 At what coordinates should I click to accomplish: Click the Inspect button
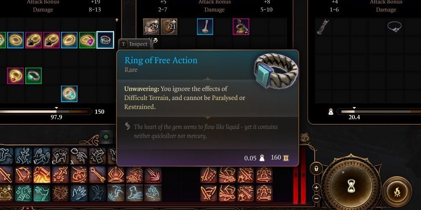[134, 44]
